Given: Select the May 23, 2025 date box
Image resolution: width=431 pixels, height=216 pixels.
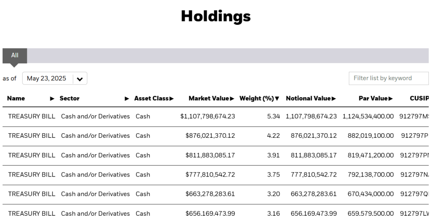Looking at the screenshot, I should click(x=47, y=79).
